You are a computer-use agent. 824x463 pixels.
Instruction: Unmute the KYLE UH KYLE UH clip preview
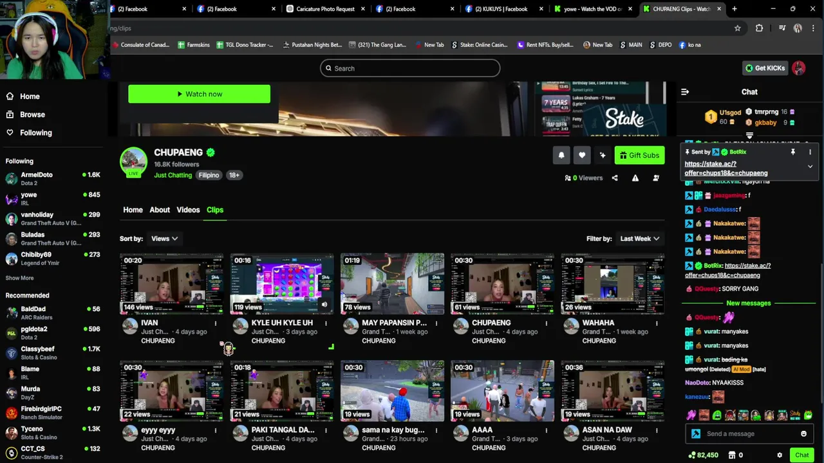(x=324, y=305)
